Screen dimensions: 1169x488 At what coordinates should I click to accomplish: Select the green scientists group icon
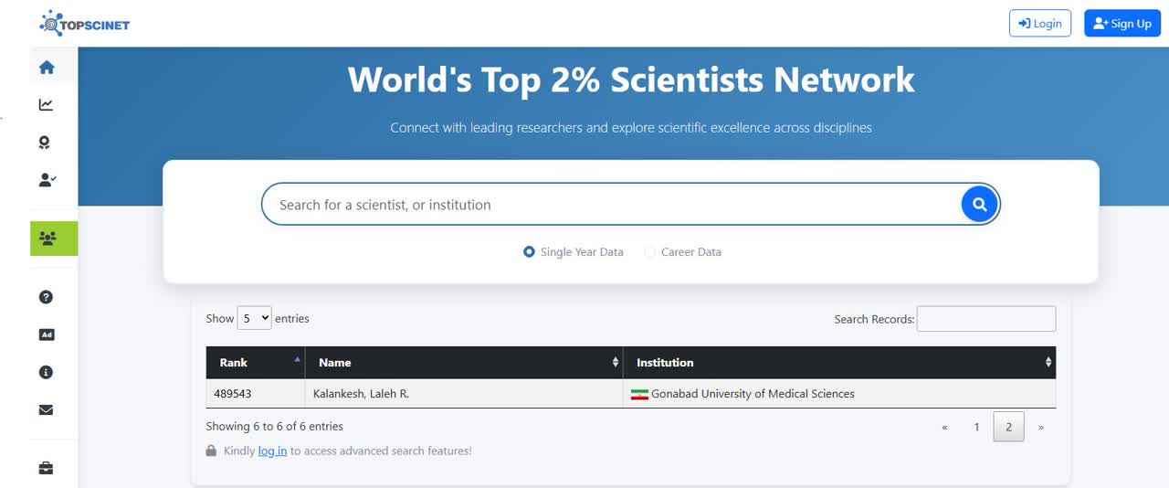click(x=47, y=239)
